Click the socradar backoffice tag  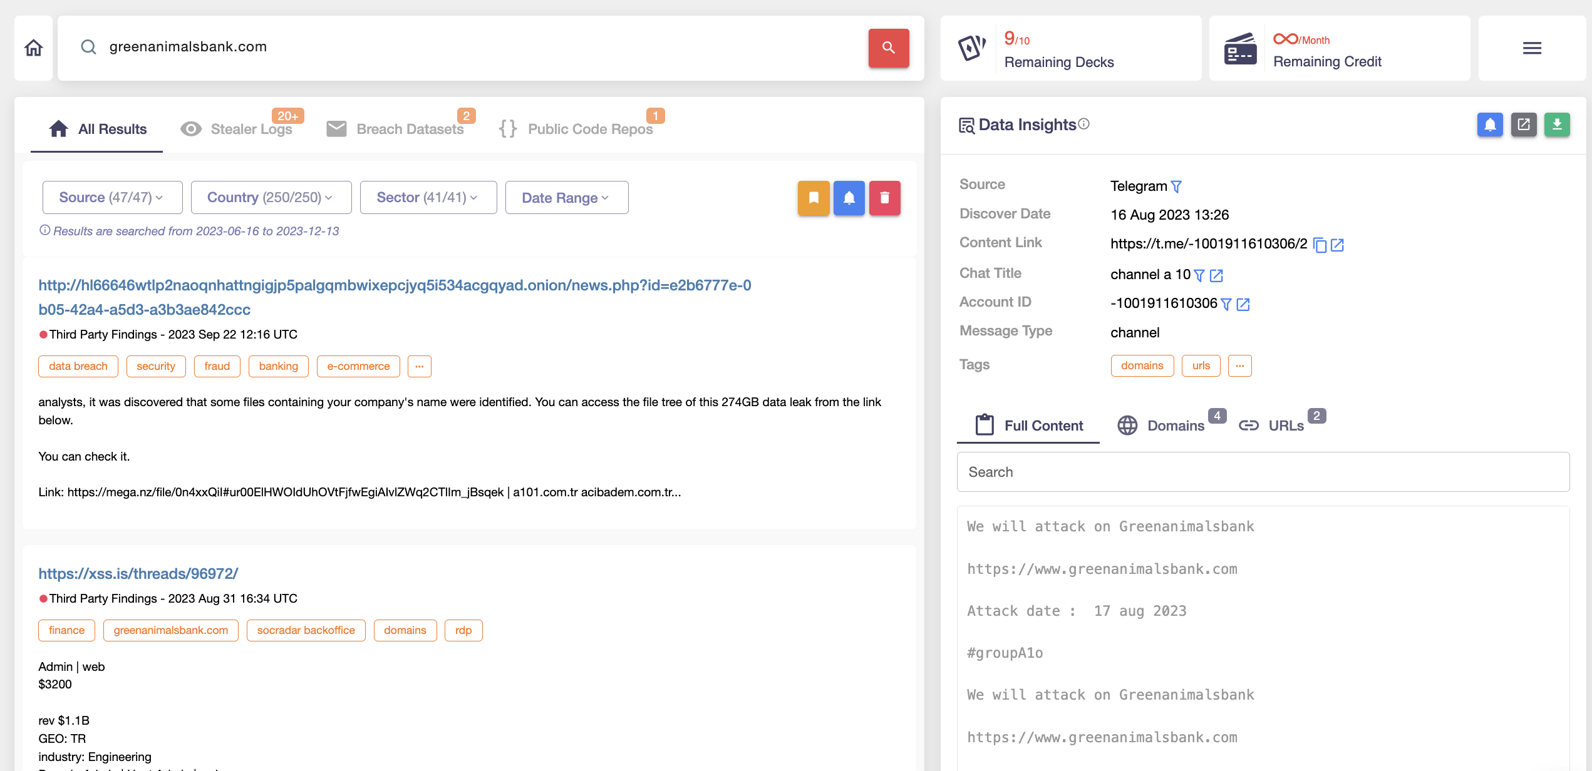[x=306, y=630]
